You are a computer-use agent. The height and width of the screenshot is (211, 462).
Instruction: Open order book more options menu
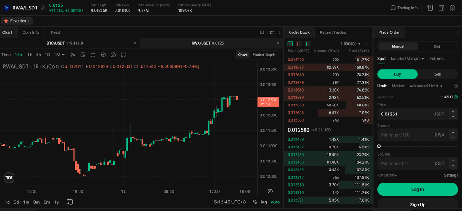tap(366, 44)
